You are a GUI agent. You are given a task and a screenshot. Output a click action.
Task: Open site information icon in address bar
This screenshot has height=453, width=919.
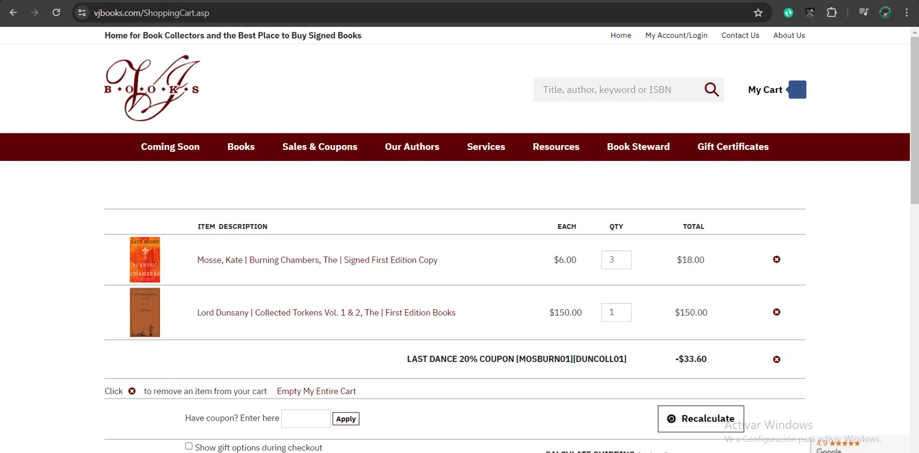point(82,12)
